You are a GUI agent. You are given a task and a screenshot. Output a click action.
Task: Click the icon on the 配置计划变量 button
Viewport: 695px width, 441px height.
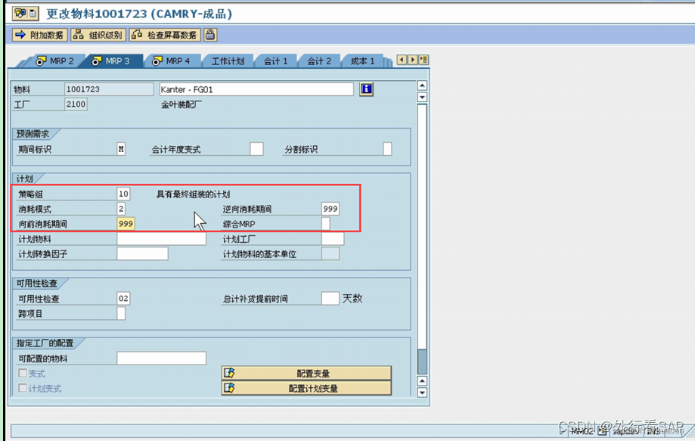[x=231, y=388]
